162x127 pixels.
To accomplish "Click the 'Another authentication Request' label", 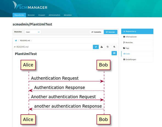I will 63,97.
